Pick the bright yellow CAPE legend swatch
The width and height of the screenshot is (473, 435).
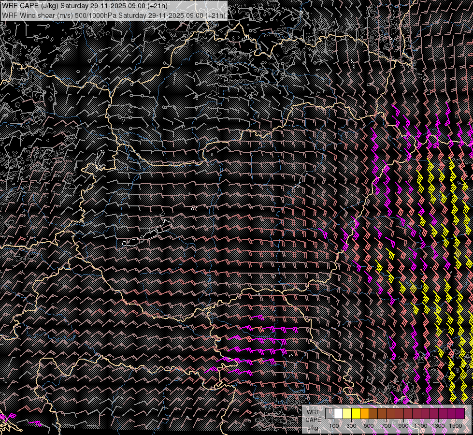pos(356,413)
